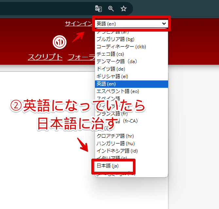Screen dimensions: 219x209
Task: Select チェコ語 (cs) from language list
Action: 131,54
